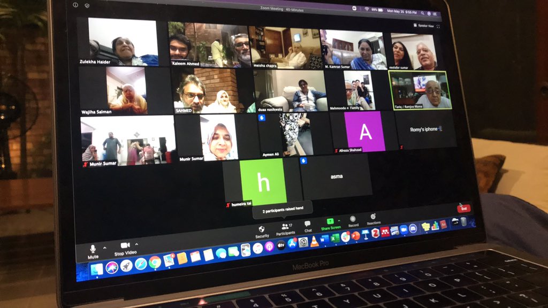Select Kaleem Ahmed's video tile
This screenshot has height=308, width=548.
point(209,44)
